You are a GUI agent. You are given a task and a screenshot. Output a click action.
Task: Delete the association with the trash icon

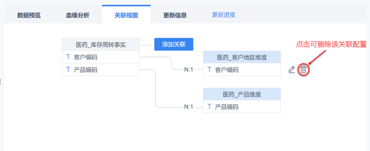pyautogui.click(x=303, y=70)
